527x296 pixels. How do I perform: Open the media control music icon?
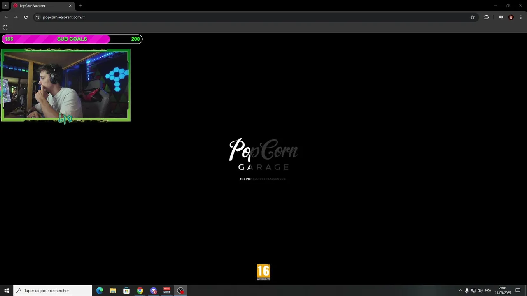tap(501, 17)
